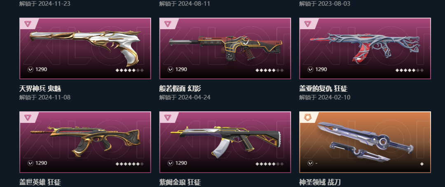Click the 天界神兵 鬼魅 skin title
The width and height of the screenshot is (445, 187).
coord(40,89)
